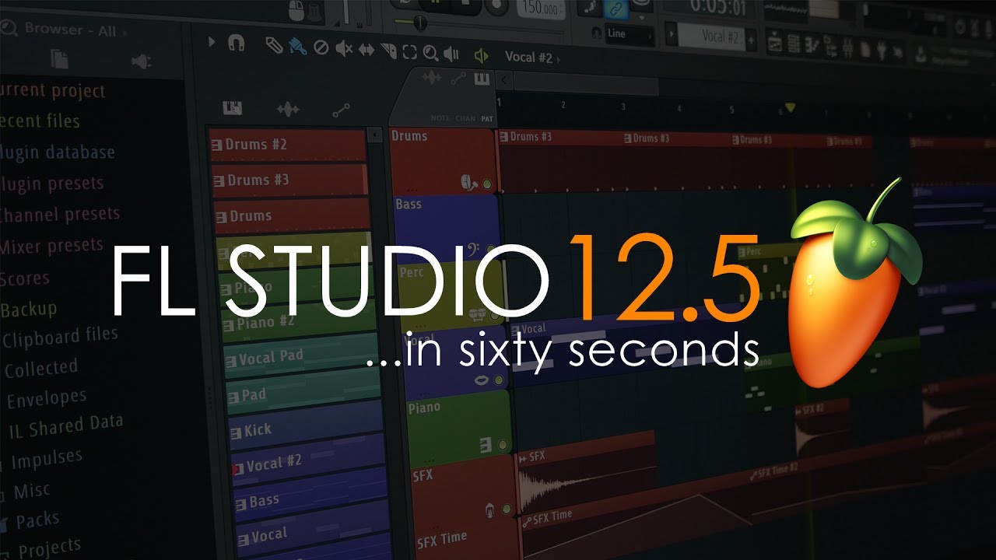The width and height of the screenshot is (996, 560).
Task: Click the drum icon on Drums track
Action: click(x=468, y=182)
